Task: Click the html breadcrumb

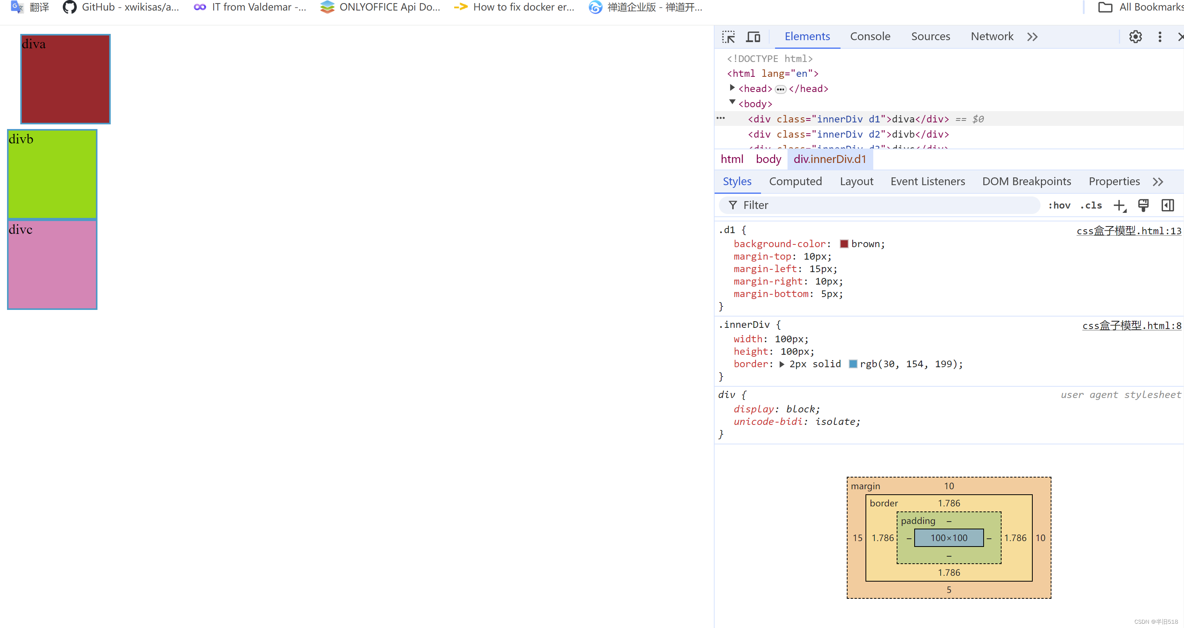Action: click(732, 159)
